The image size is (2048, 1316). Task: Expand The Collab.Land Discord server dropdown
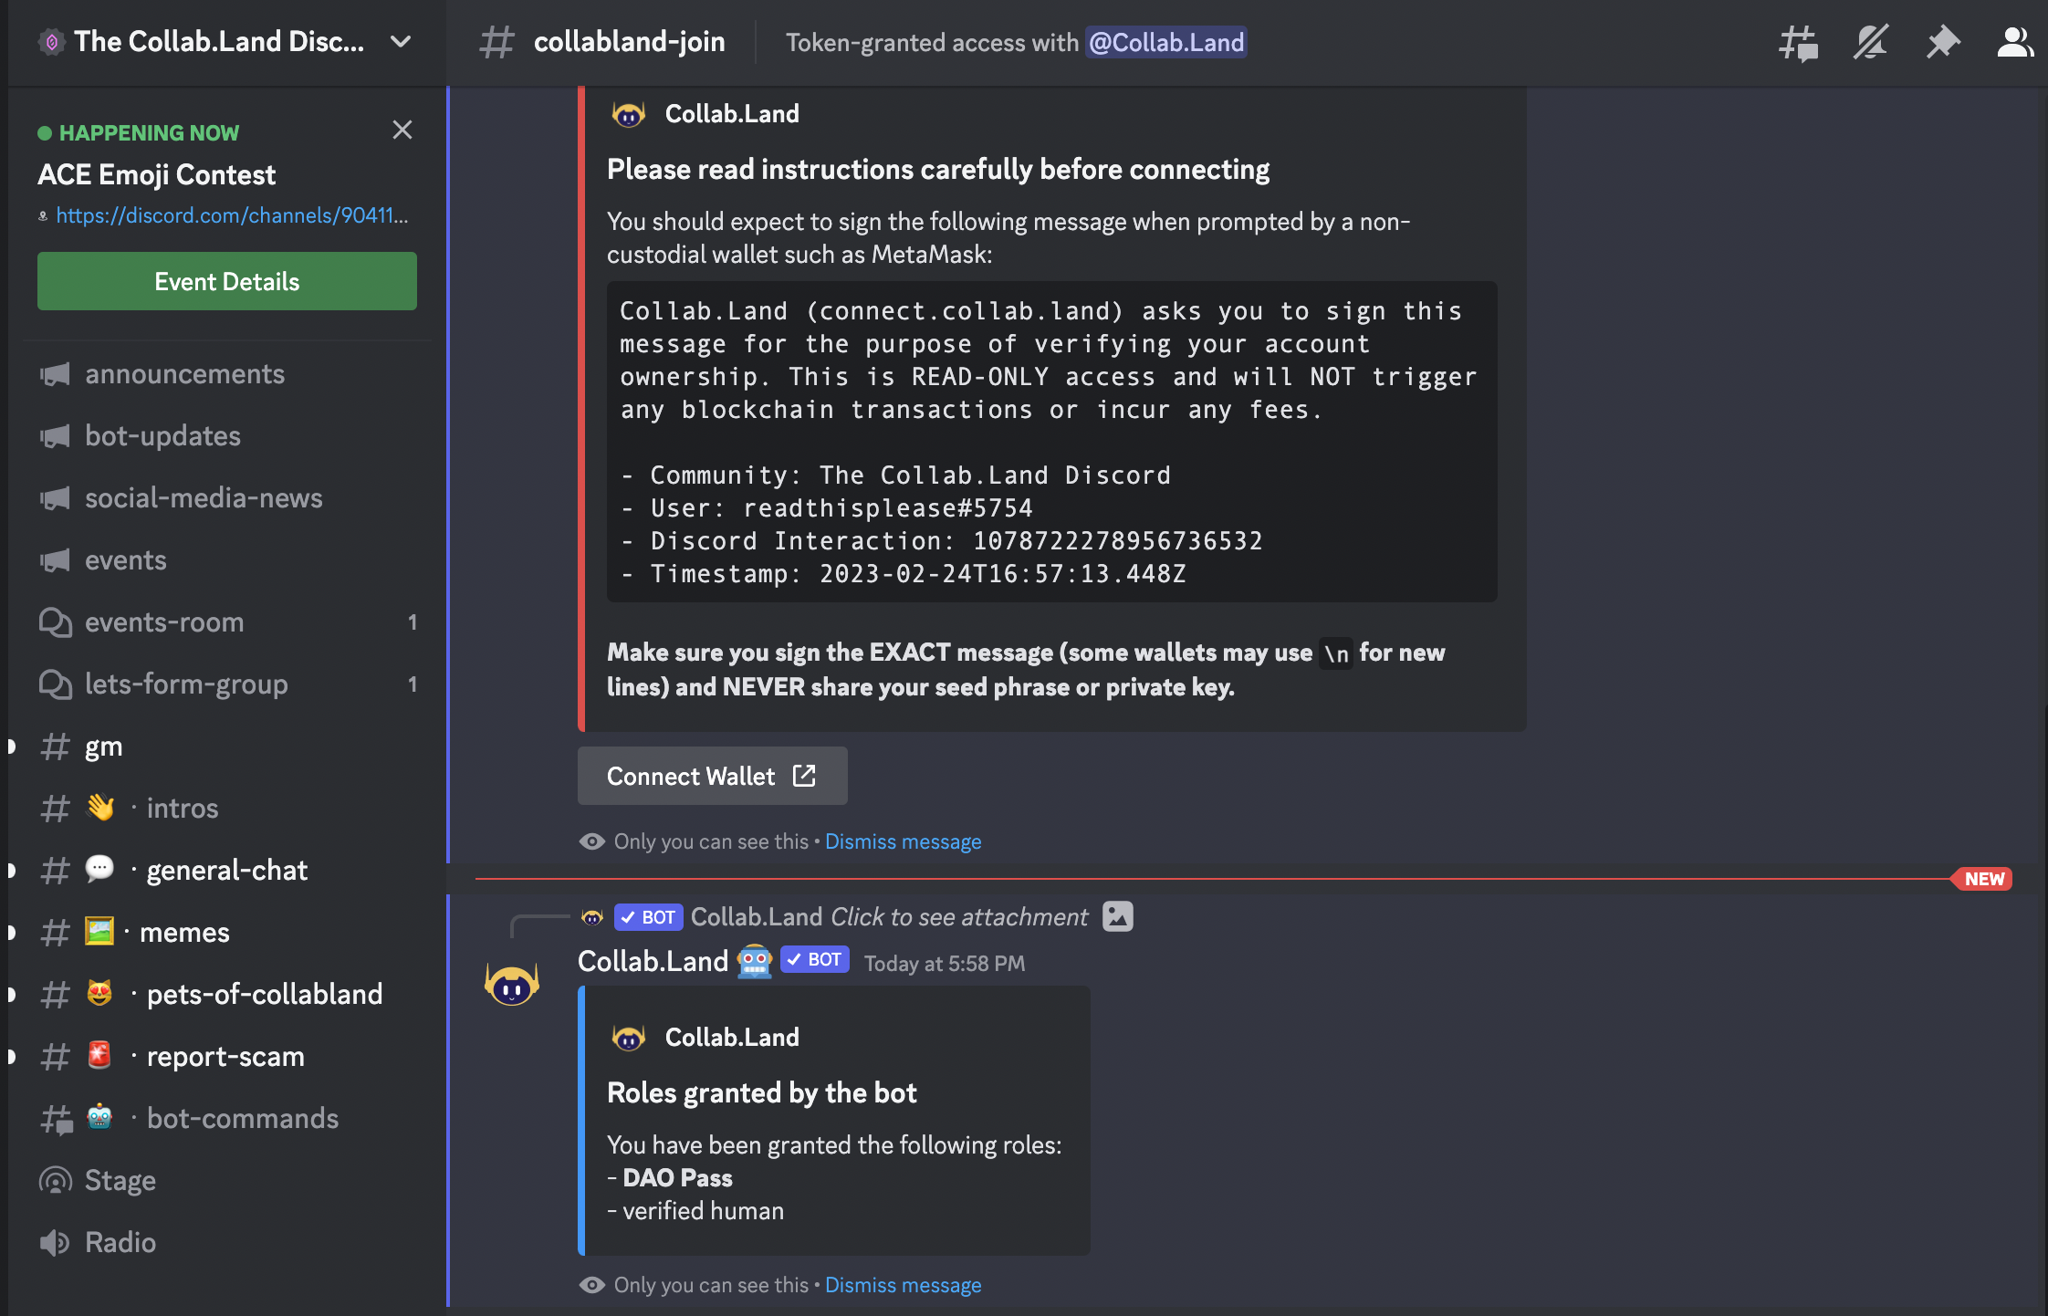point(401,42)
